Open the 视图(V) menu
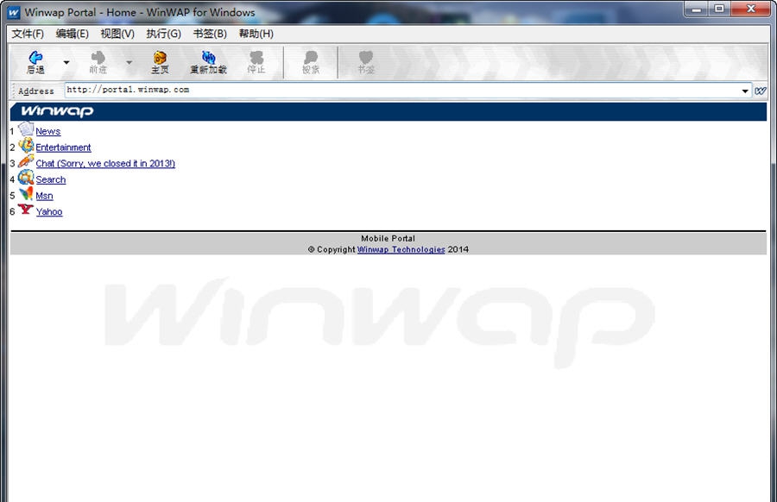 point(117,34)
